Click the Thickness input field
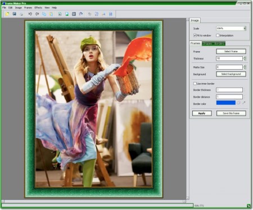Viewport: 253px width, 210px height. pyautogui.click(x=229, y=58)
